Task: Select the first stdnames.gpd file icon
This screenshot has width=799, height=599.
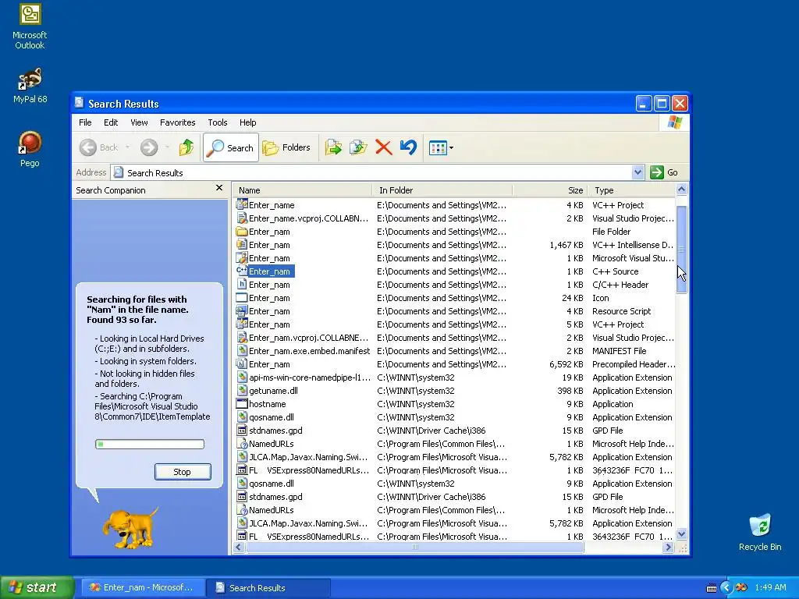Action: coord(242,430)
